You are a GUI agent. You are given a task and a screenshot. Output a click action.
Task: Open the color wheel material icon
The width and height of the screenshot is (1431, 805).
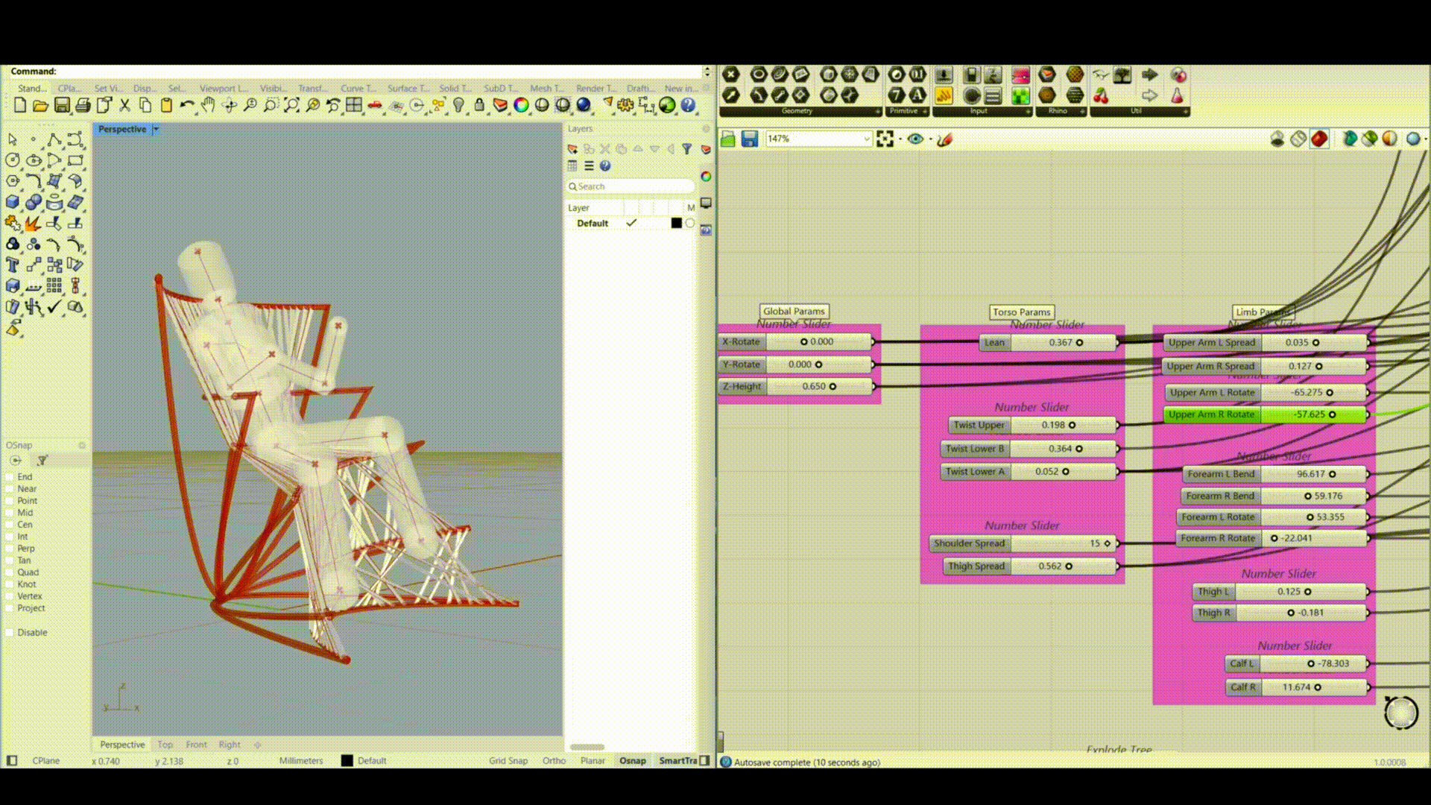(x=521, y=105)
